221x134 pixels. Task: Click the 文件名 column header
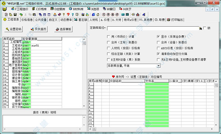(157, 81)
